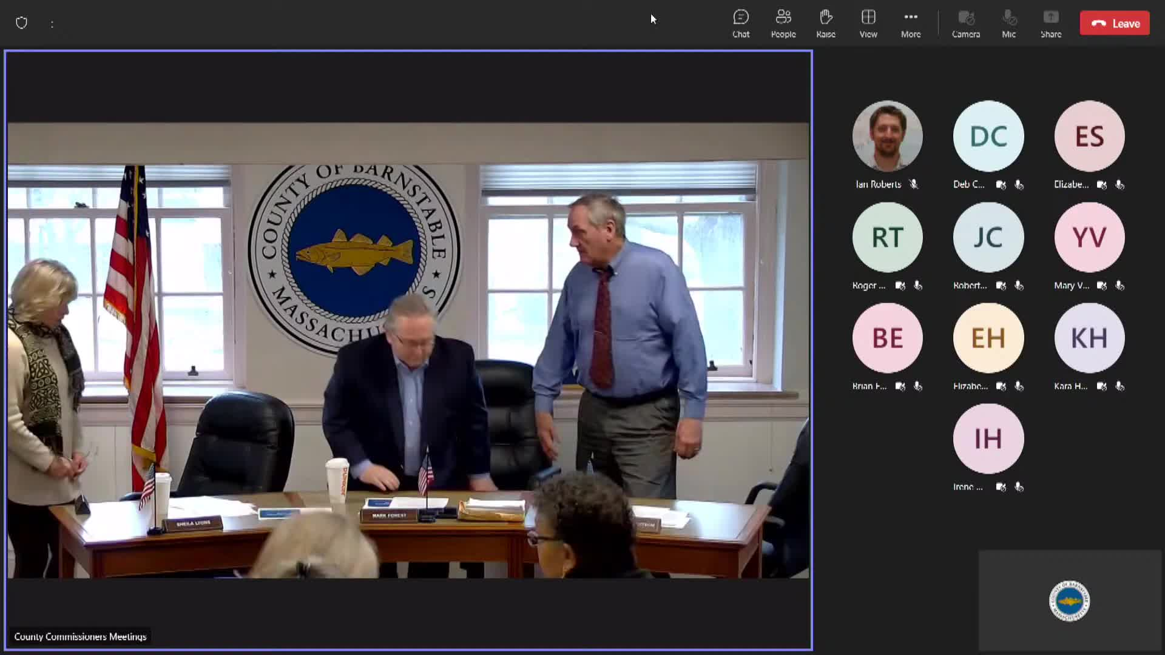The height and width of the screenshot is (655, 1165).
Task: Open the kebab menu near the shield icon
Action: click(x=52, y=23)
